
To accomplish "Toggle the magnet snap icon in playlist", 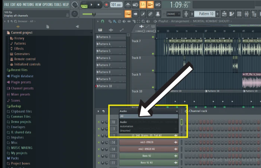I will [103, 21].
